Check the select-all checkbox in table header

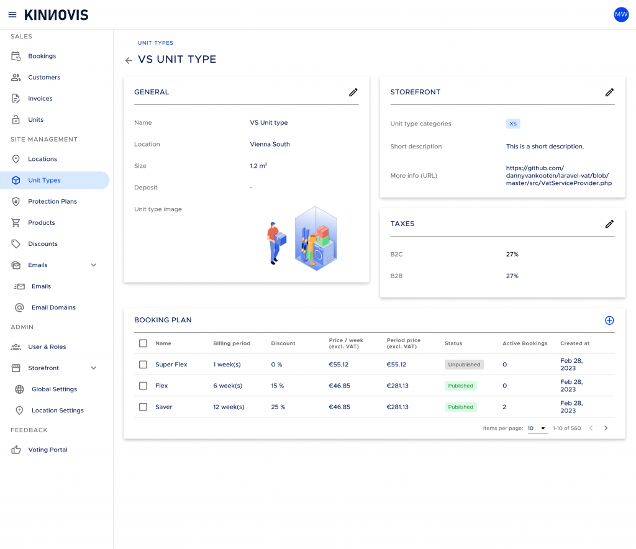(143, 343)
